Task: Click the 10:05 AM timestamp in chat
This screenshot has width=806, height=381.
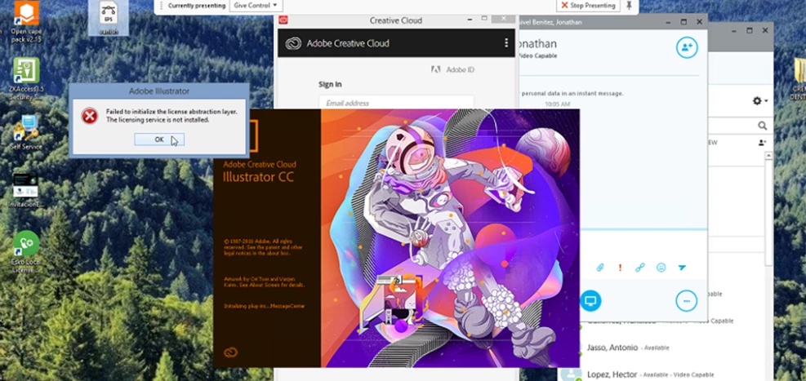Action: (557, 104)
